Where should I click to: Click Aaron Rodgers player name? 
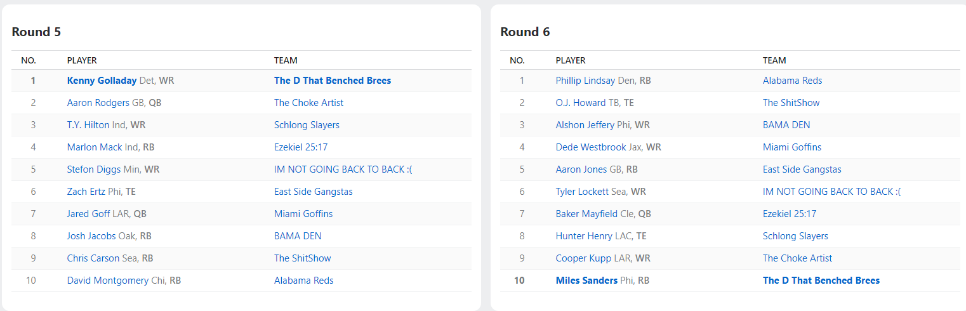[98, 103]
